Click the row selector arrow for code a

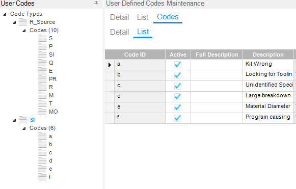110,65
